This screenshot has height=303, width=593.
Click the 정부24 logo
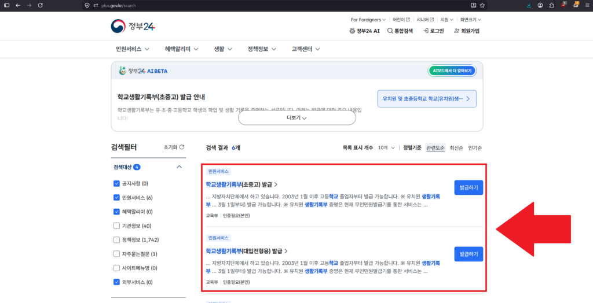pos(133,27)
